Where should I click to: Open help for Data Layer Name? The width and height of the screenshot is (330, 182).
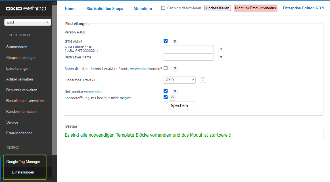(x=221, y=58)
